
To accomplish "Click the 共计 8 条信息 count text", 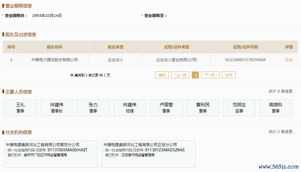I will 281,91.
